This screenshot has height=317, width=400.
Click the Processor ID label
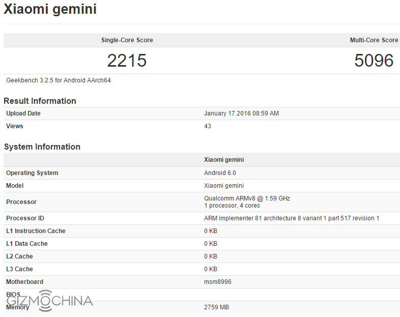25,218
